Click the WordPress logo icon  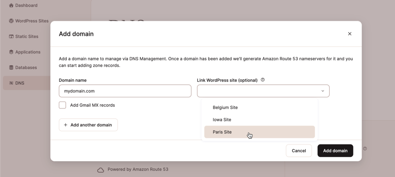point(11,21)
